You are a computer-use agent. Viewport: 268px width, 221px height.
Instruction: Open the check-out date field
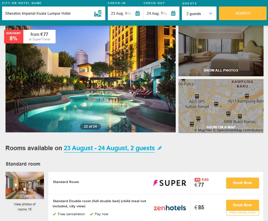[x=161, y=13]
